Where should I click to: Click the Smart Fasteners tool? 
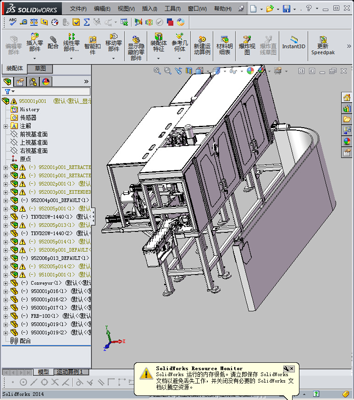coord(93,45)
